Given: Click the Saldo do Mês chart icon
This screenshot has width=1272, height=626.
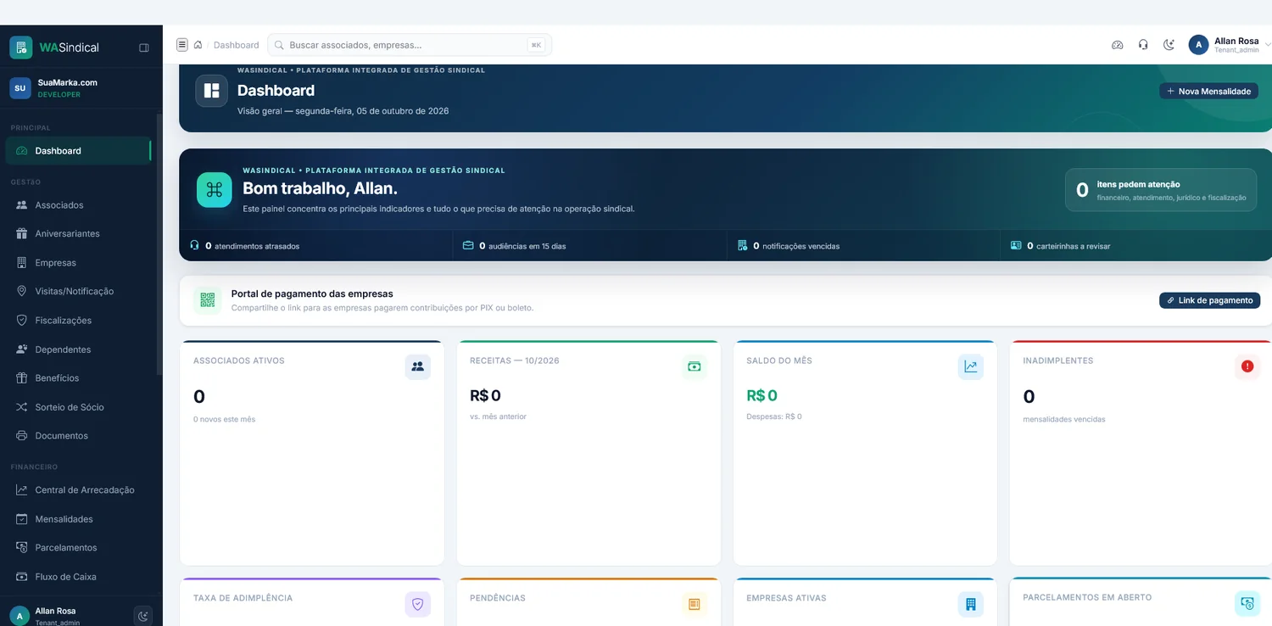Looking at the screenshot, I should pyautogui.click(x=970, y=366).
